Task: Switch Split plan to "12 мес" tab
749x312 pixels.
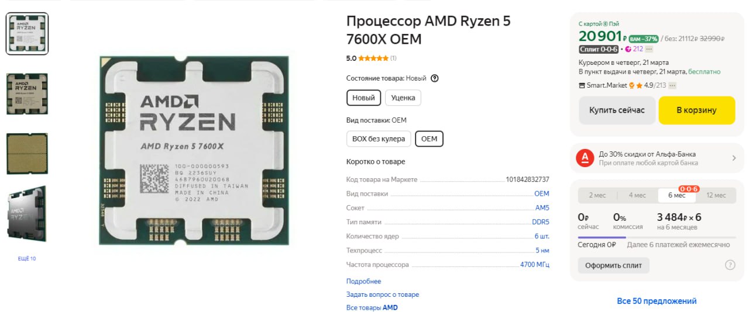Action: click(x=715, y=195)
